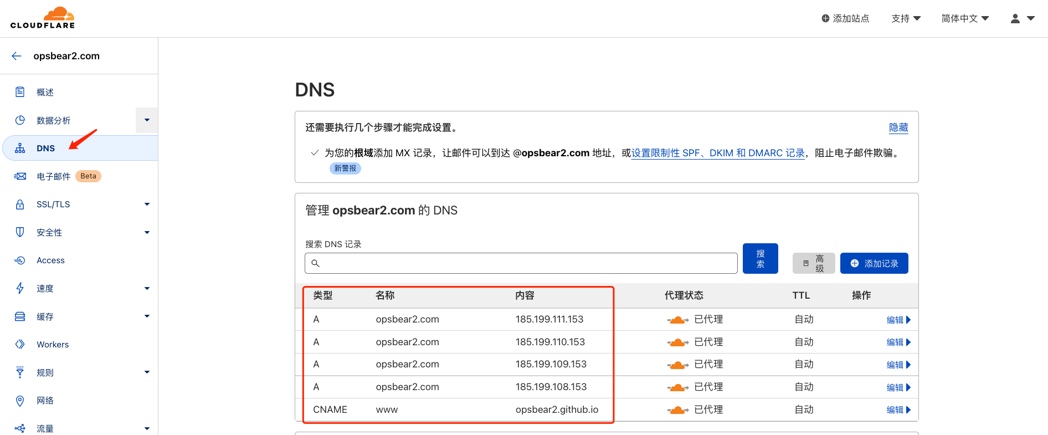The height and width of the screenshot is (435, 1048).
Task: Click the 添加记录 add record button
Action: pyautogui.click(x=874, y=263)
